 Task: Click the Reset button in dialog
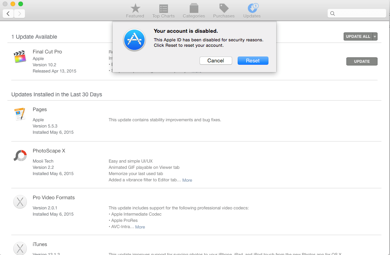point(253,60)
